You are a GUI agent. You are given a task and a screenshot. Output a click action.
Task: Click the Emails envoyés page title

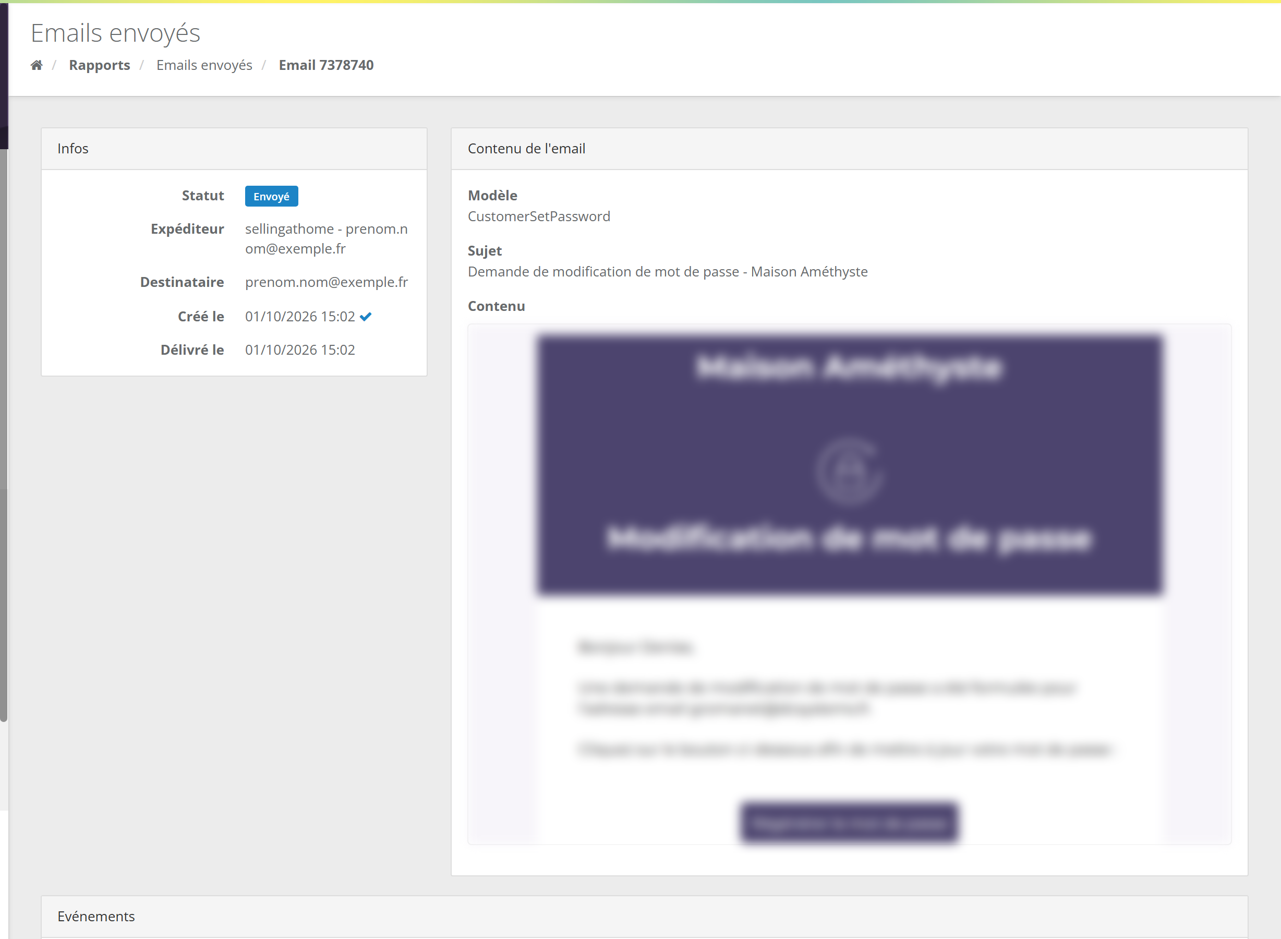coord(115,33)
